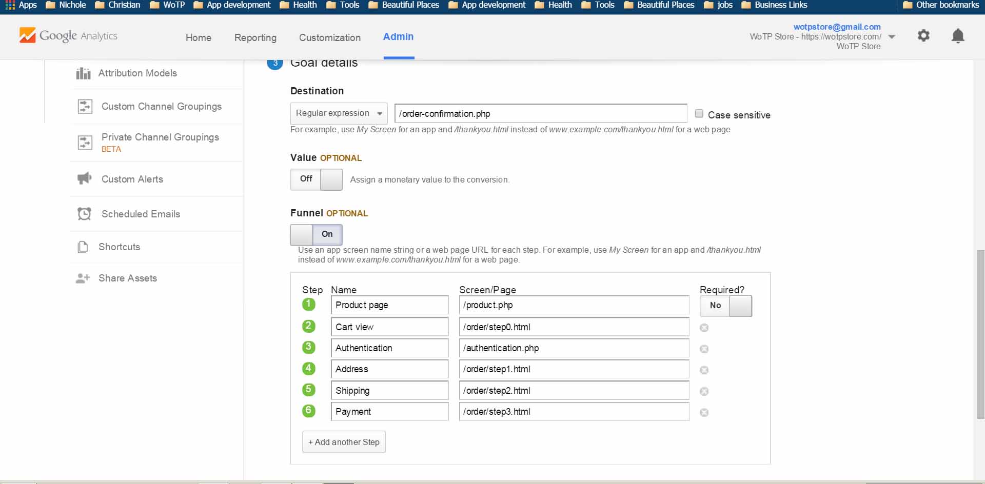Open the Regular expression match type dropdown
Viewport: 985px width, 484px height.
(x=339, y=113)
